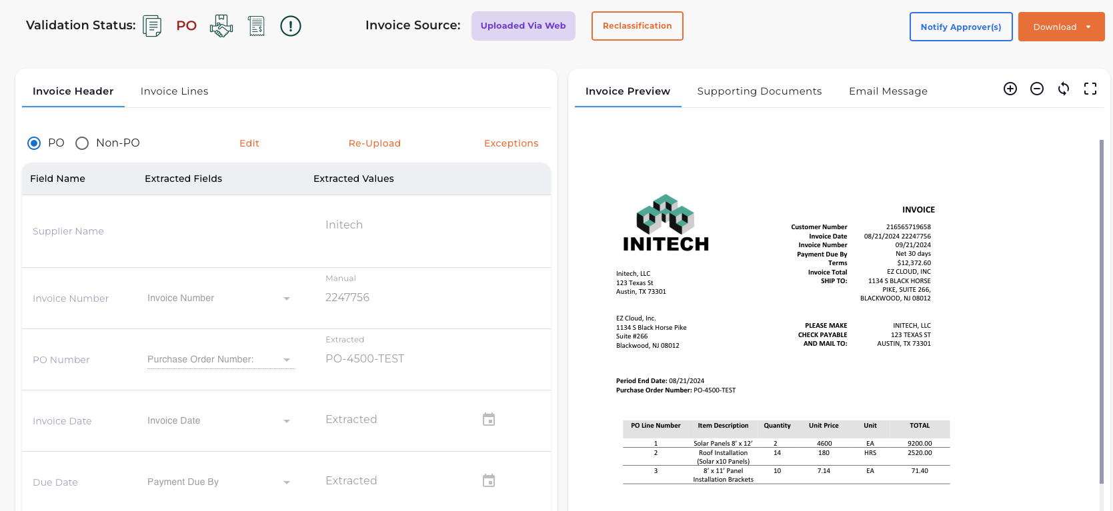
Task: Click the Extracted Values column header
Action: [x=353, y=179]
